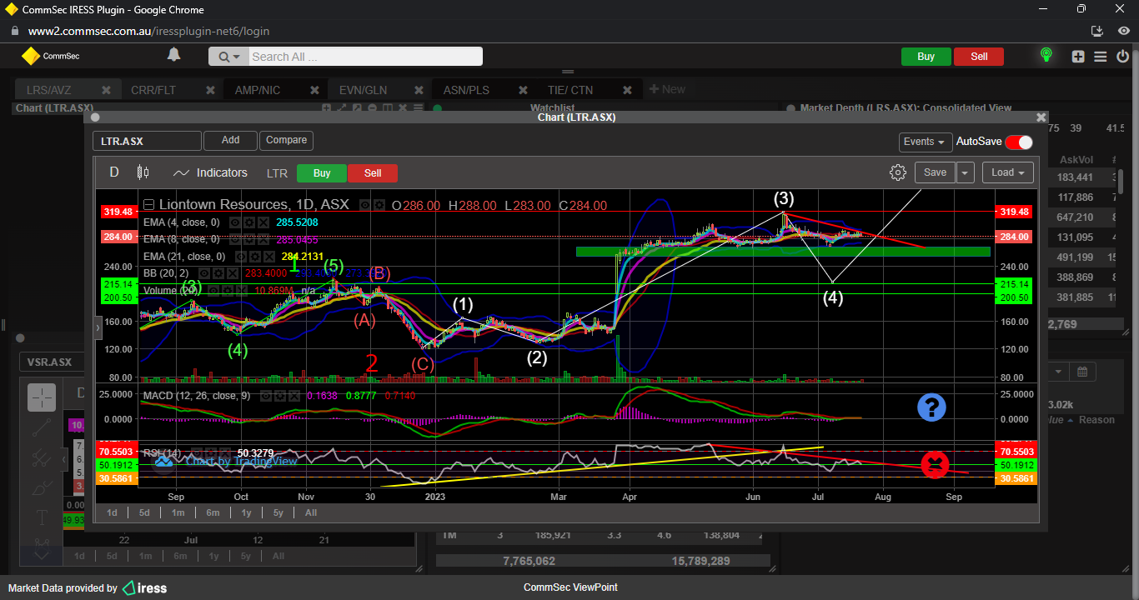The height and width of the screenshot is (600, 1139).
Task: Close the TIE/ CTN workspace tab
Action: tap(627, 90)
